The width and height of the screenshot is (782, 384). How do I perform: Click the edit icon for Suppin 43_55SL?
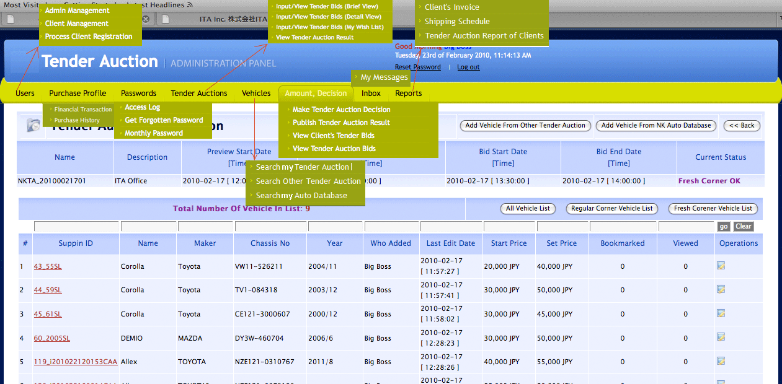point(721,266)
